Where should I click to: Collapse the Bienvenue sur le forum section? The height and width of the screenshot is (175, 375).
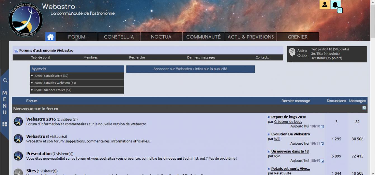[x=364, y=108]
